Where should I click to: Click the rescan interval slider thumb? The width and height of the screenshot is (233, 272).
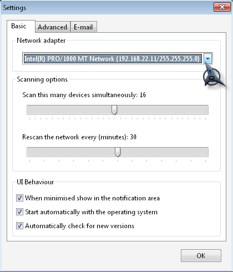click(x=118, y=152)
